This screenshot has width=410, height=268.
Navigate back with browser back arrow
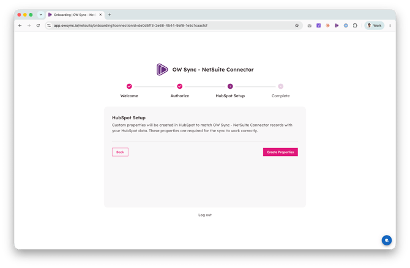(20, 25)
